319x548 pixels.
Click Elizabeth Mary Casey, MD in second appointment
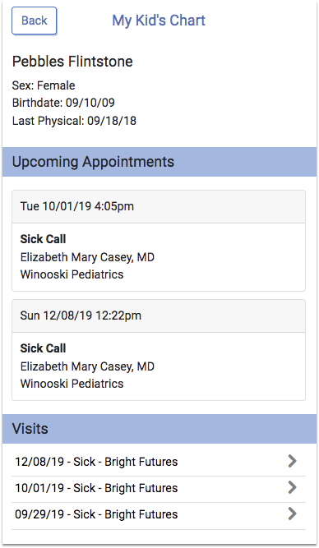[x=87, y=366]
